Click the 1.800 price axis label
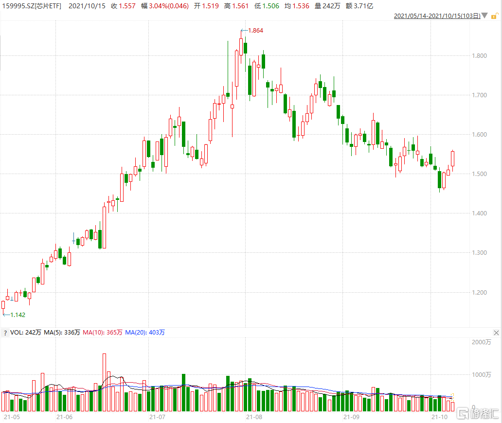The width and height of the screenshot is (502, 423). (480, 55)
